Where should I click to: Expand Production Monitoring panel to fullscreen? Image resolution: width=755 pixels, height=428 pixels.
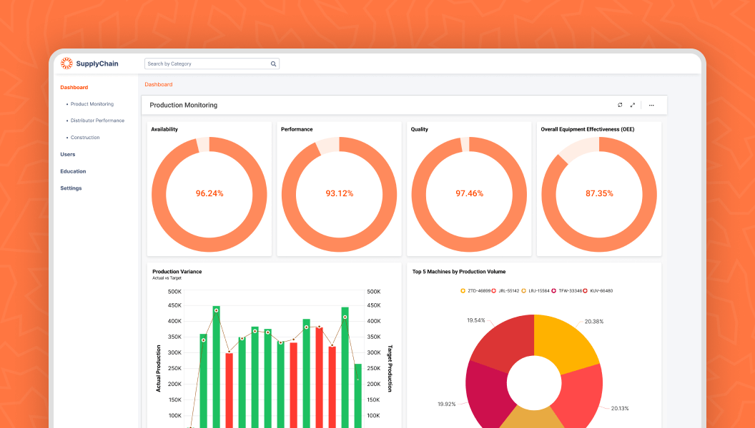click(632, 105)
